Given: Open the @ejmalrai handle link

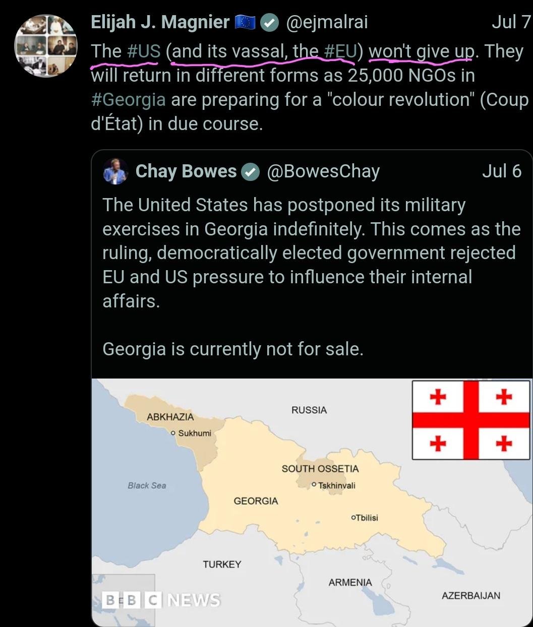Looking at the screenshot, I should click(327, 22).
